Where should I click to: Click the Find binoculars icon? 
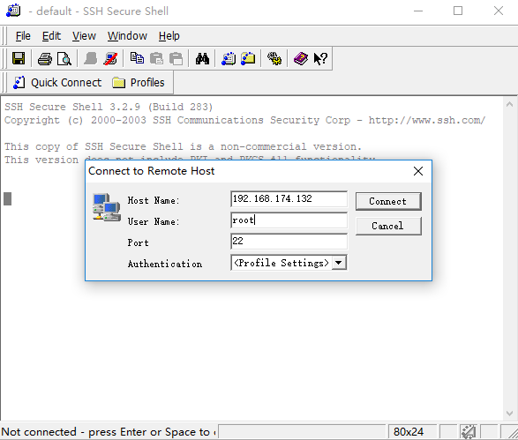[202, 59]
